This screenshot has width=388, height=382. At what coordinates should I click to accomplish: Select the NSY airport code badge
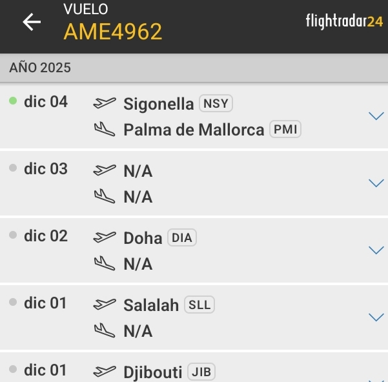[x=216, y=103]
